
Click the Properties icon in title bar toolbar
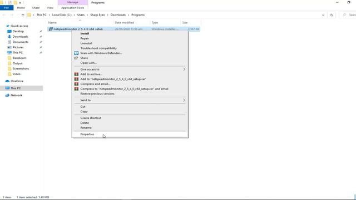10,2
